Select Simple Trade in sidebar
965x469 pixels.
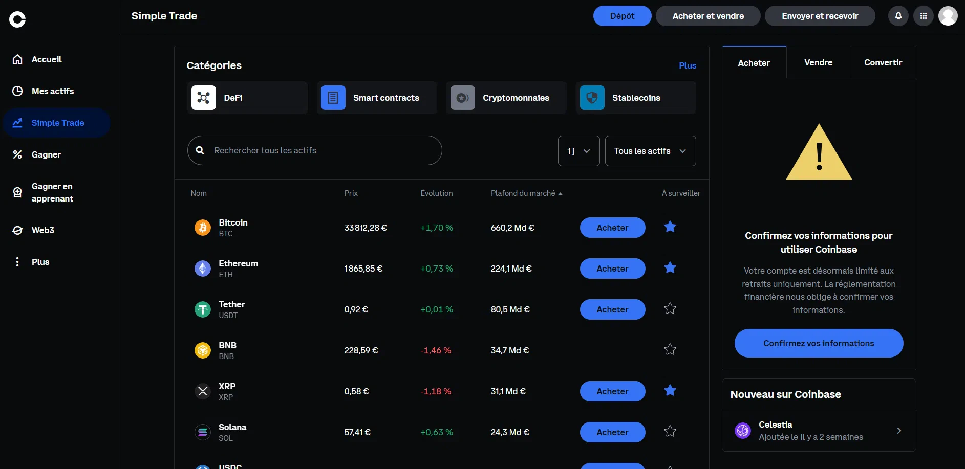point(56,123)
